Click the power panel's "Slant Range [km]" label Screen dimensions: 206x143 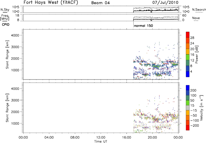pos(7,55)
